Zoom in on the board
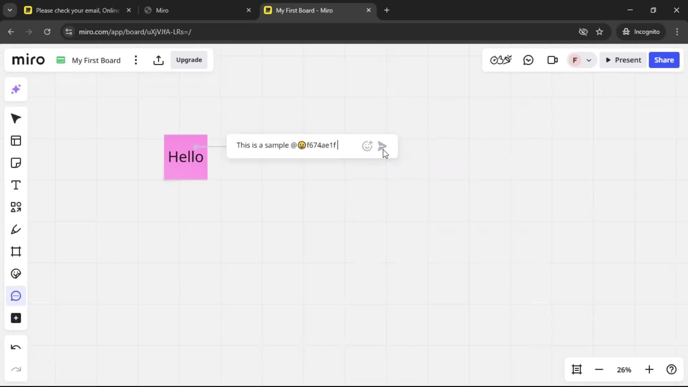Screen dimensions: 688x387 [x=649, y=369]
